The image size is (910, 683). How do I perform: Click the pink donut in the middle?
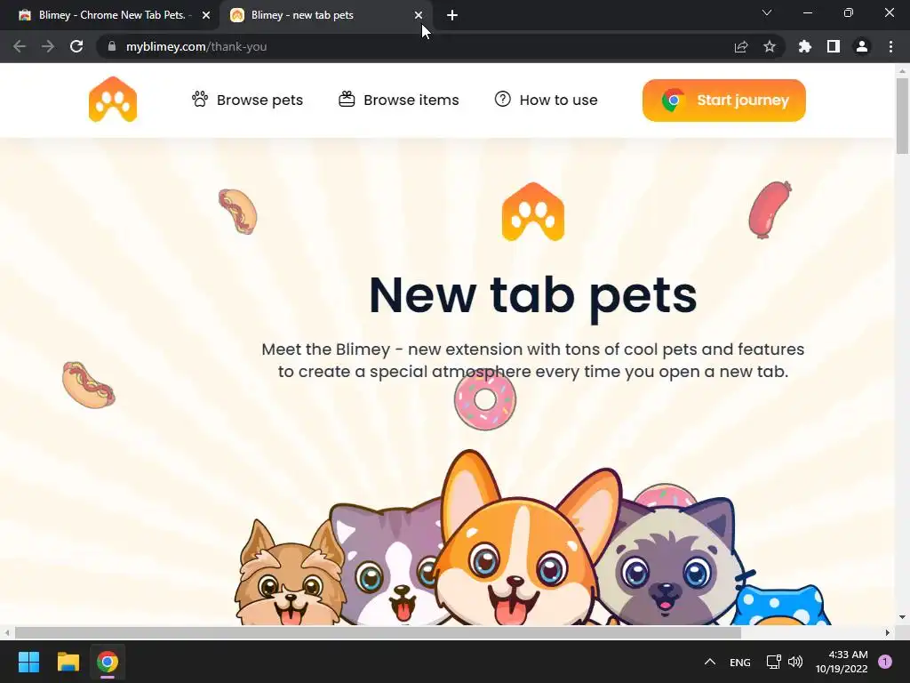(485, 400)
